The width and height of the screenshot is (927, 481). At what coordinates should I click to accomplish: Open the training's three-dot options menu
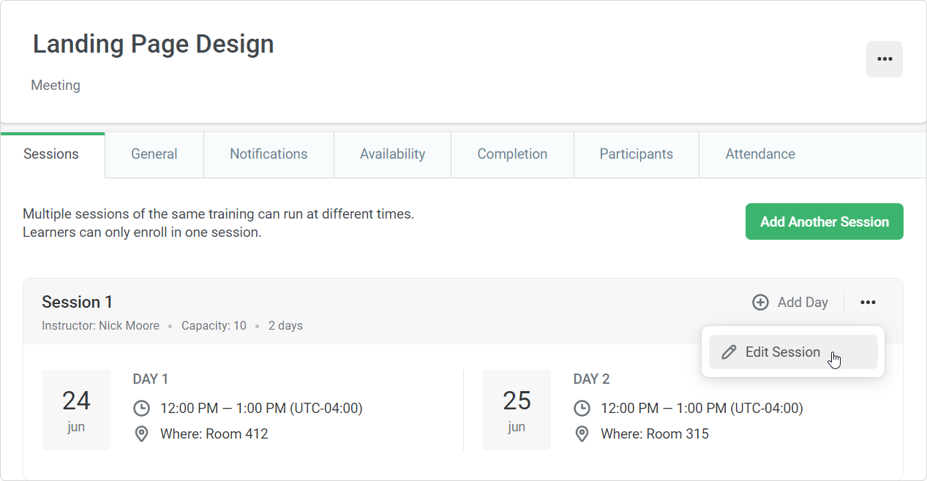(885, 59)
